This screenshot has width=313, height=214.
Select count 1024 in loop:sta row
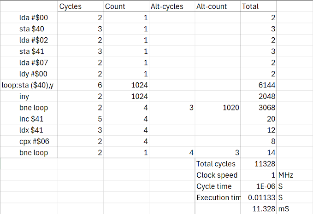click(126, 85)
